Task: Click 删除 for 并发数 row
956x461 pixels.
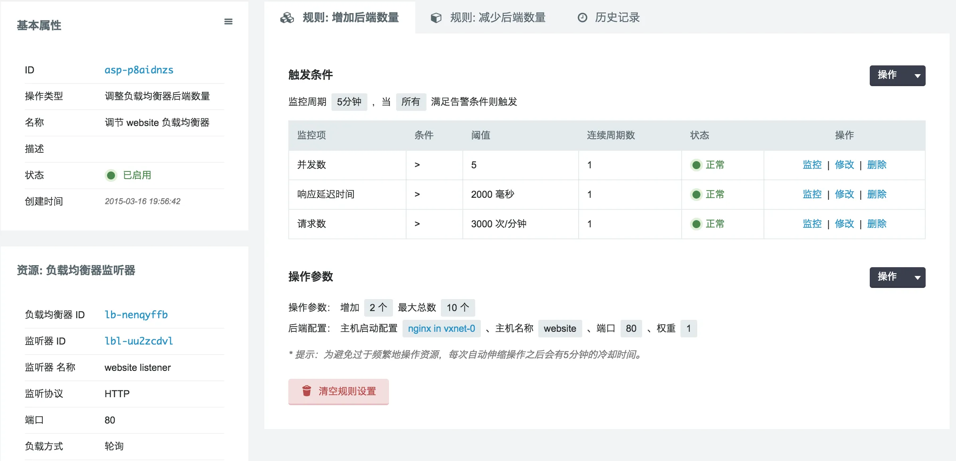Action: coord(877,165)
